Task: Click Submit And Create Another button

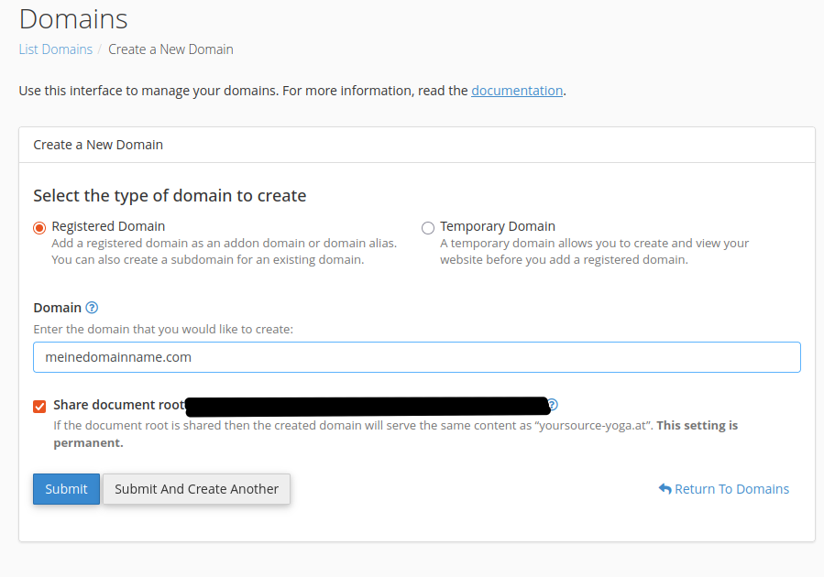Action: pos(196,489)
